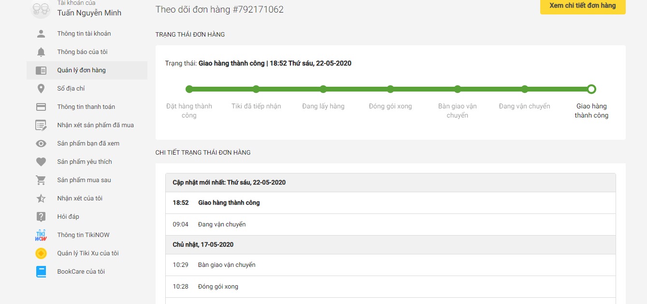Click the Đặt hàng thành công progress dot
Screen dimensions: 647x304
coord(189,89)
